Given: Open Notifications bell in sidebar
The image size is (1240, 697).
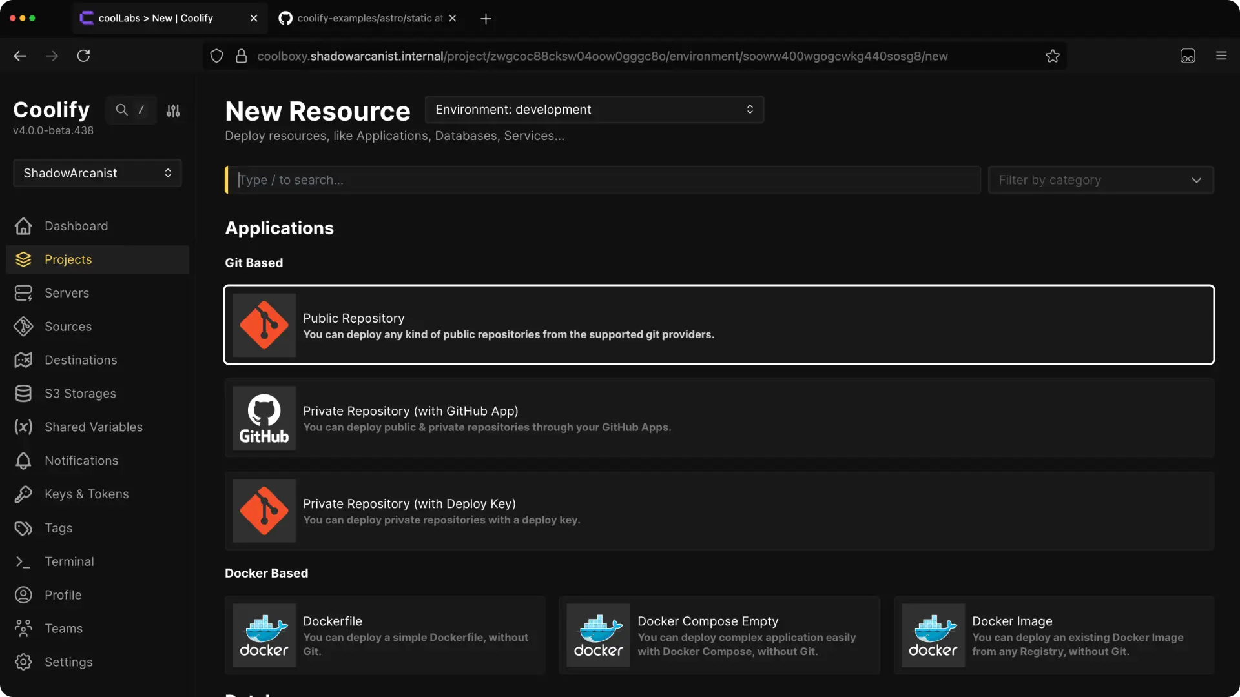Looking at the screenshot, I should [x=81, y=461].
